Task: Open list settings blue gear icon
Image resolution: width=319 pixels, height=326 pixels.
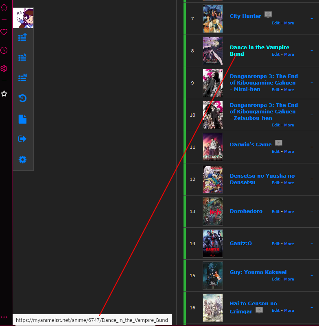Action: tap(23, 160)
